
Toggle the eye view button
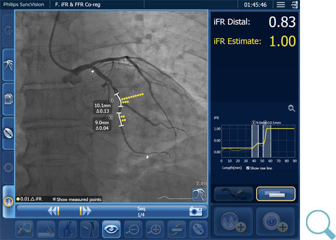pyautogui.click(x=111, y=229)
